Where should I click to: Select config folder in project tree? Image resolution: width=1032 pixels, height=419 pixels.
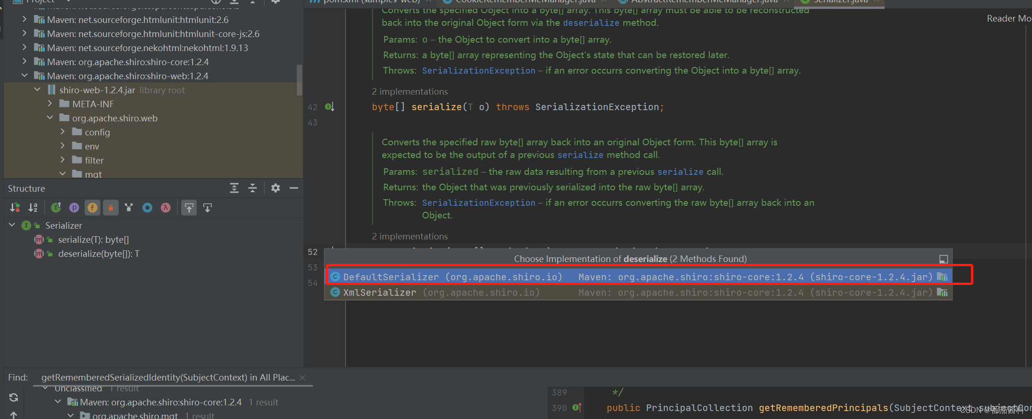(97, 132)
